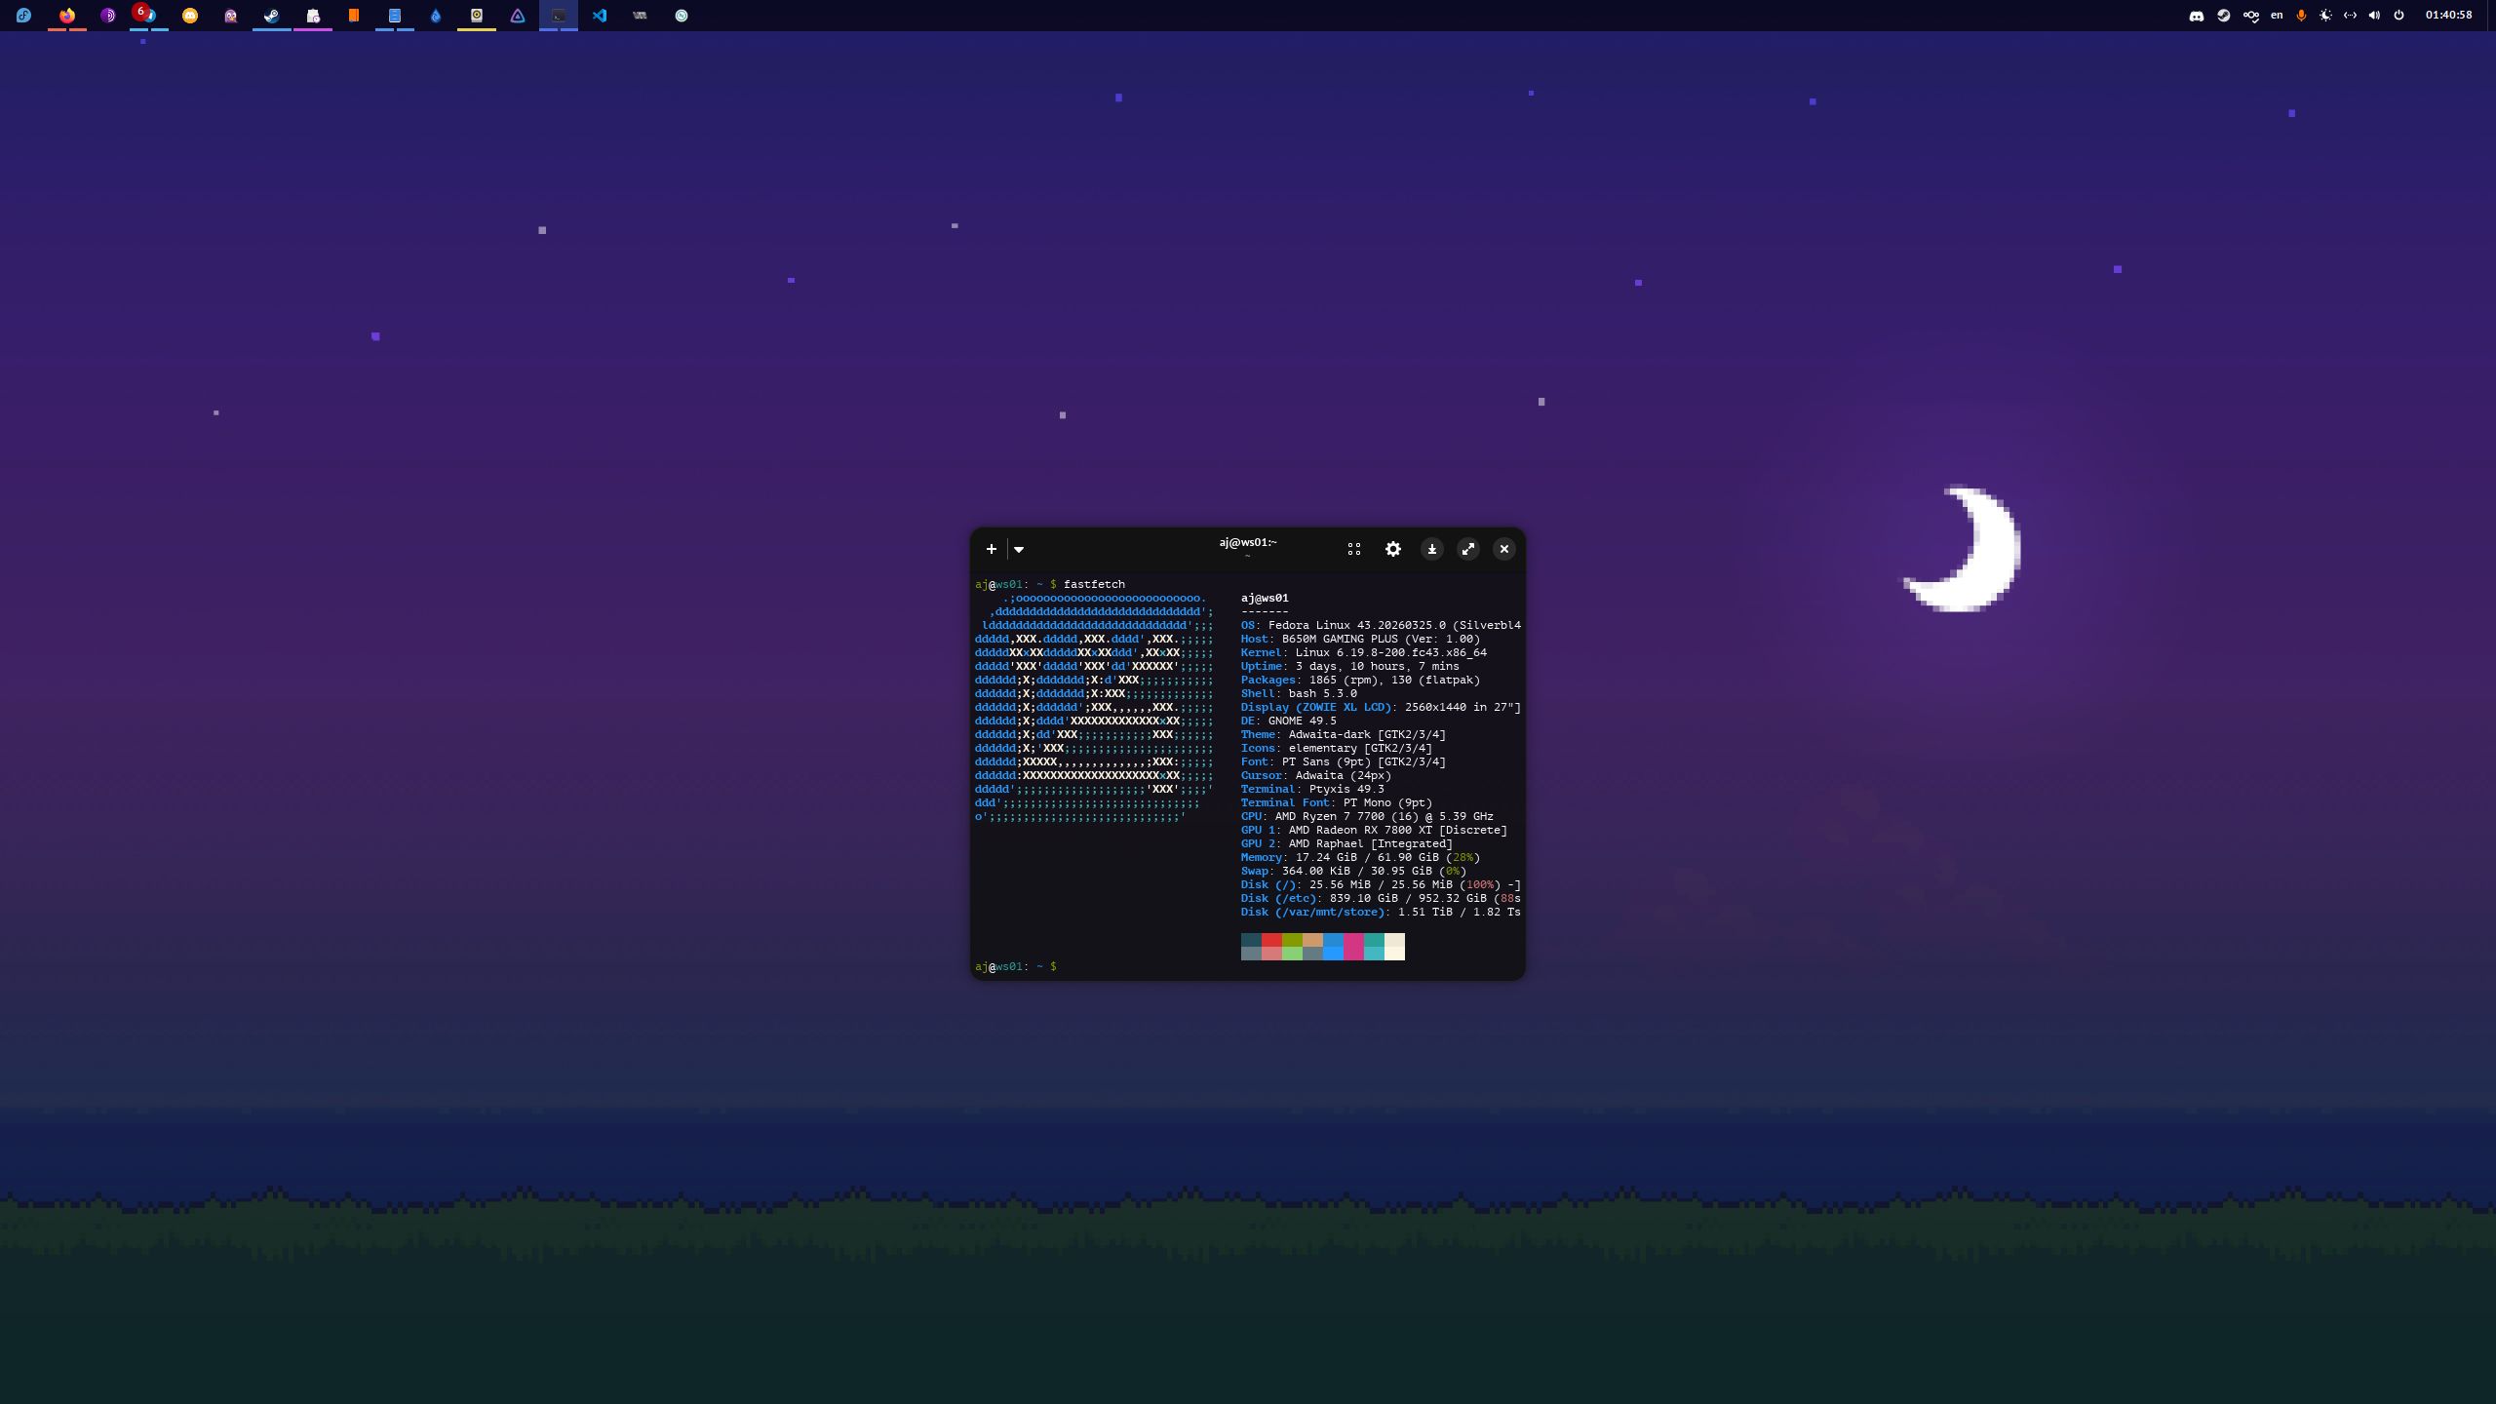Show the terminal tab overview grid
The height and width of the screenshot is (1404, 2496).
1353,549
